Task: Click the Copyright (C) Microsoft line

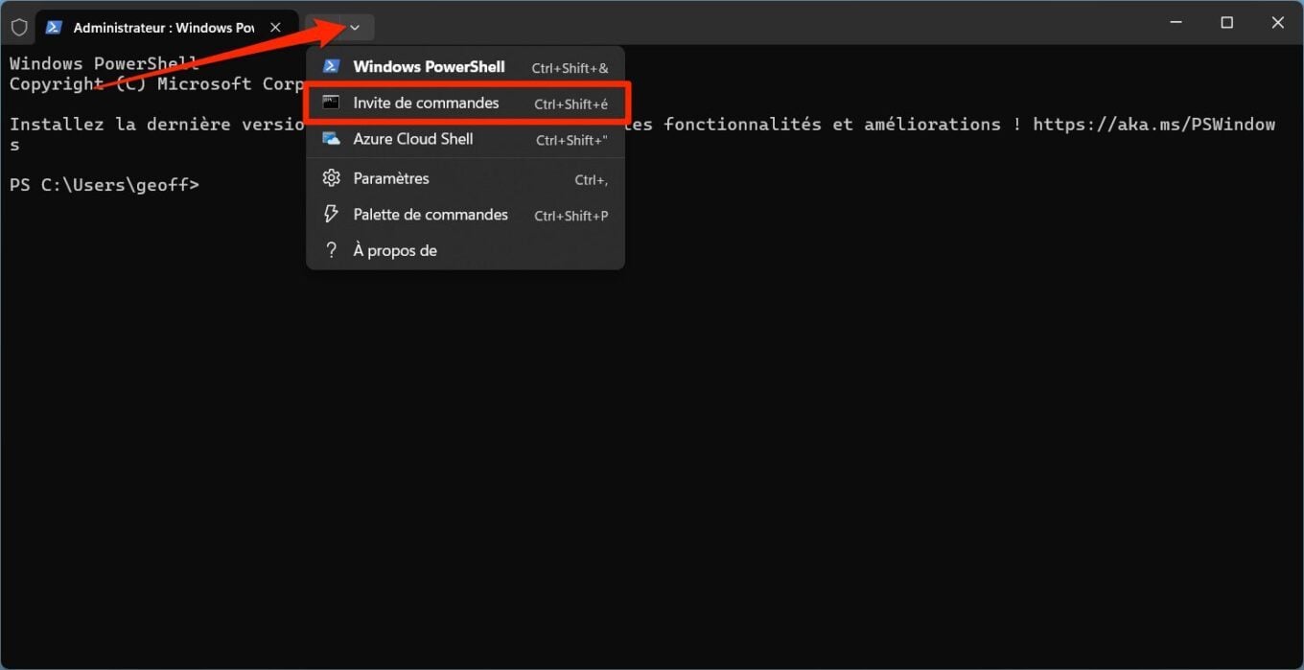Action: point(157,84)
